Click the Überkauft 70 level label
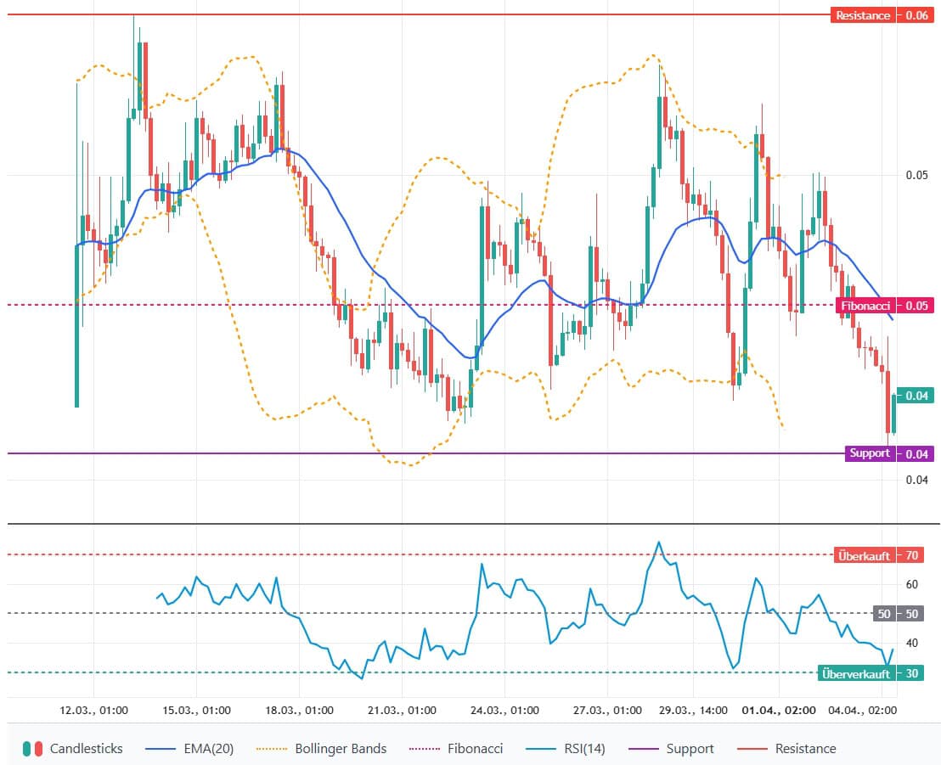Viewport: 941px width, 765px height. point(865,555)
